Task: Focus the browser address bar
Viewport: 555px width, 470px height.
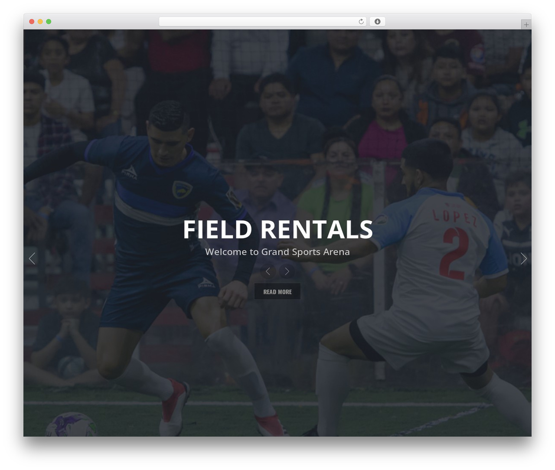Action: [262, 22]
